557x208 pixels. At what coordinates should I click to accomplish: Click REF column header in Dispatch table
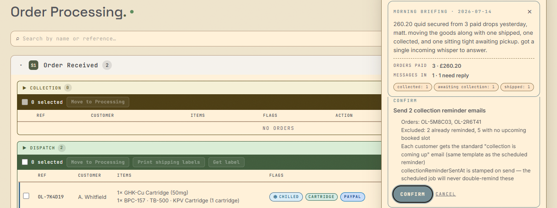(x=42, y=175)
